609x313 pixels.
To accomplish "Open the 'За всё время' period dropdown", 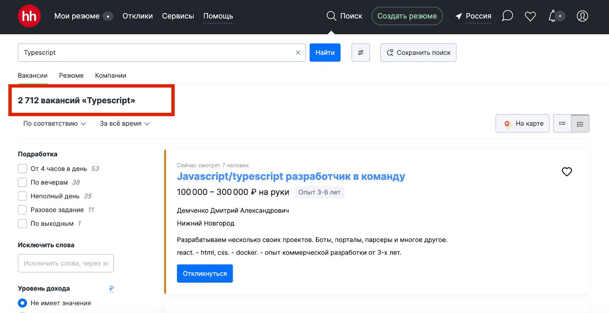I will 124,124.
